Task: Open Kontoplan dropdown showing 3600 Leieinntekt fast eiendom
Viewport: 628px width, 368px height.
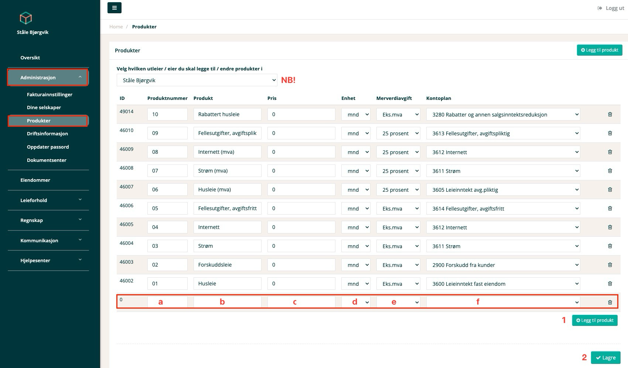Action: (x=503, y=284)
